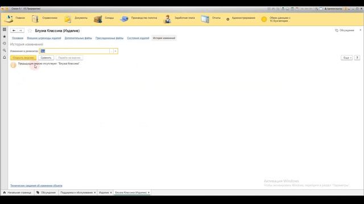Open Обмен данными с 1С Бухгалтерия icon
The height and width of the screenshot is (204, 364).
264,19
